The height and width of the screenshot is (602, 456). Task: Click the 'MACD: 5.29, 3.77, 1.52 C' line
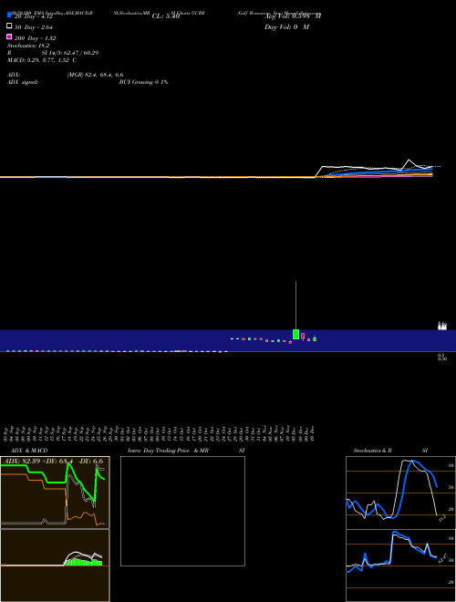click(42, 60)
